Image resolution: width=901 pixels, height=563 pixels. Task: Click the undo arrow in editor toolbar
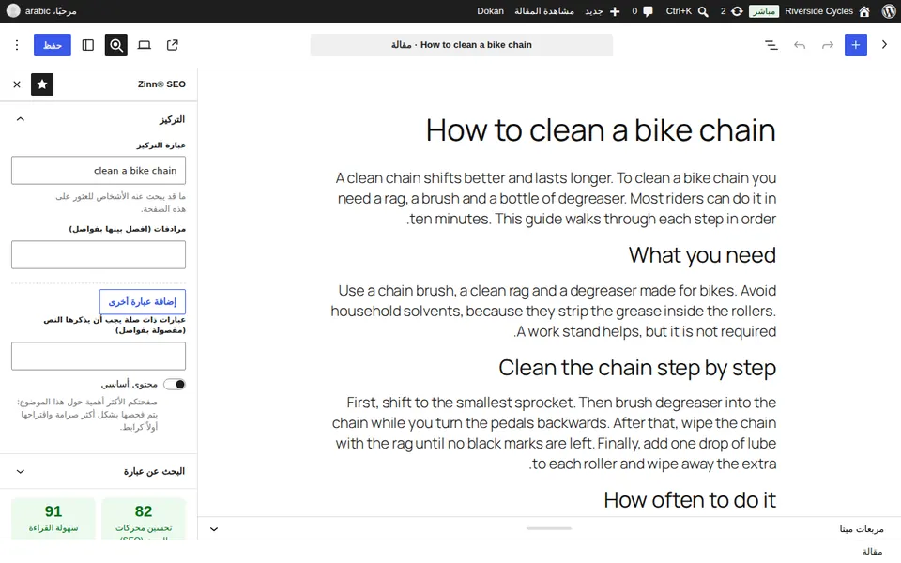800,45
